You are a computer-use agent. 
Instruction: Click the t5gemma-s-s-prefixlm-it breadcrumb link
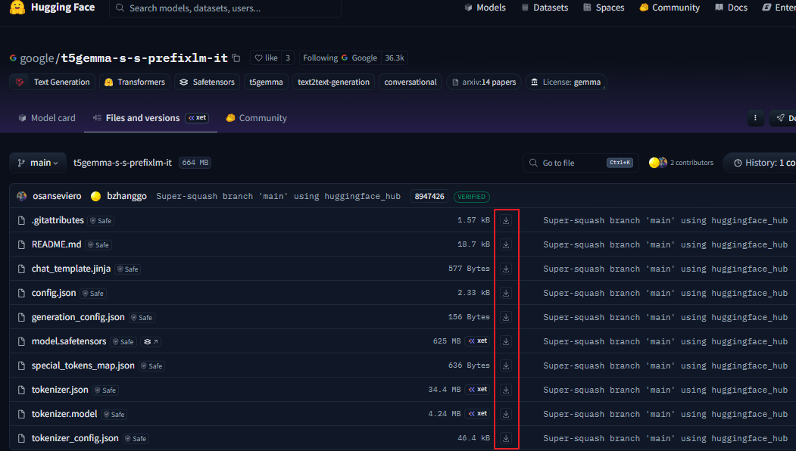point(123,163)
